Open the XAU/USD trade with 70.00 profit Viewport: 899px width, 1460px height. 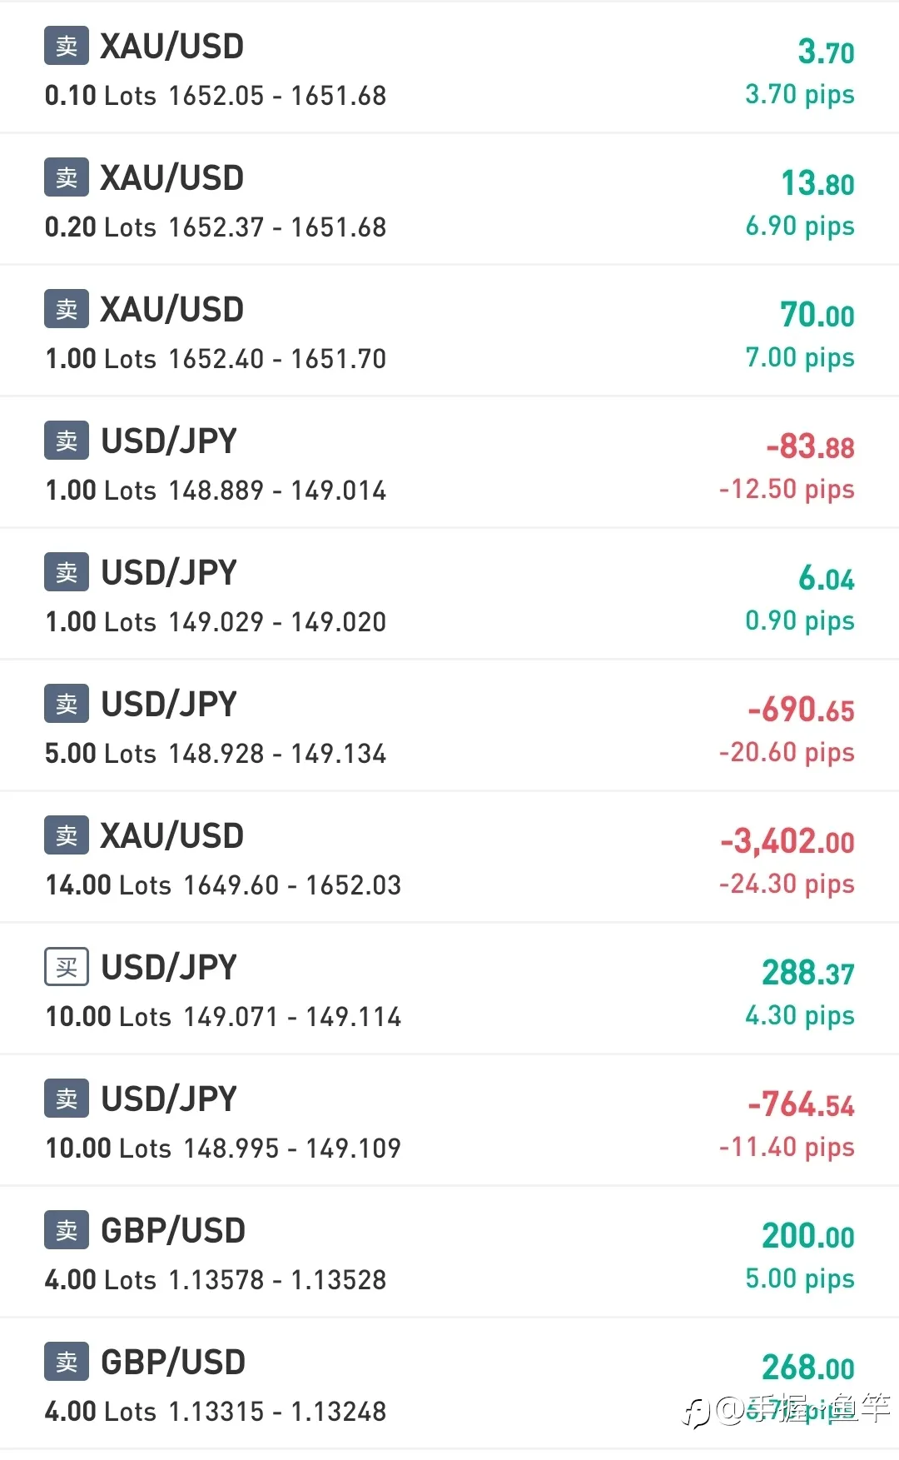click(449, 331)
